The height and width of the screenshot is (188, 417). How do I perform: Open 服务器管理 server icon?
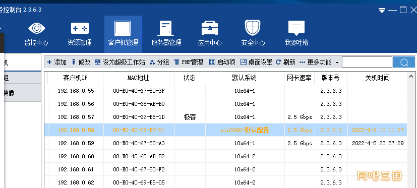pyautogui.click(x=166, y=28)
